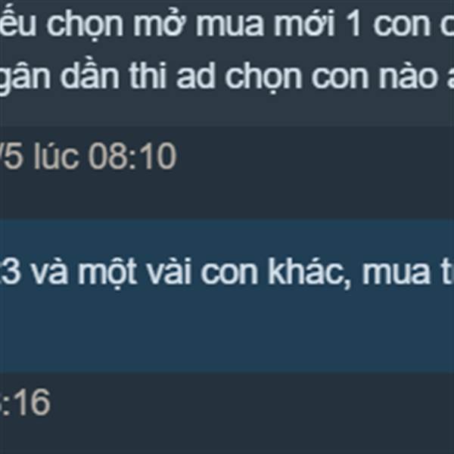Click the word 'ad' in the second line
The height and width of the screenshot is (454, 454).
pyautogui.click(x=196, y=76)
